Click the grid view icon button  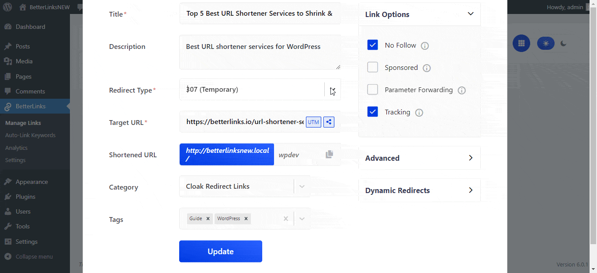click(521, 43)
